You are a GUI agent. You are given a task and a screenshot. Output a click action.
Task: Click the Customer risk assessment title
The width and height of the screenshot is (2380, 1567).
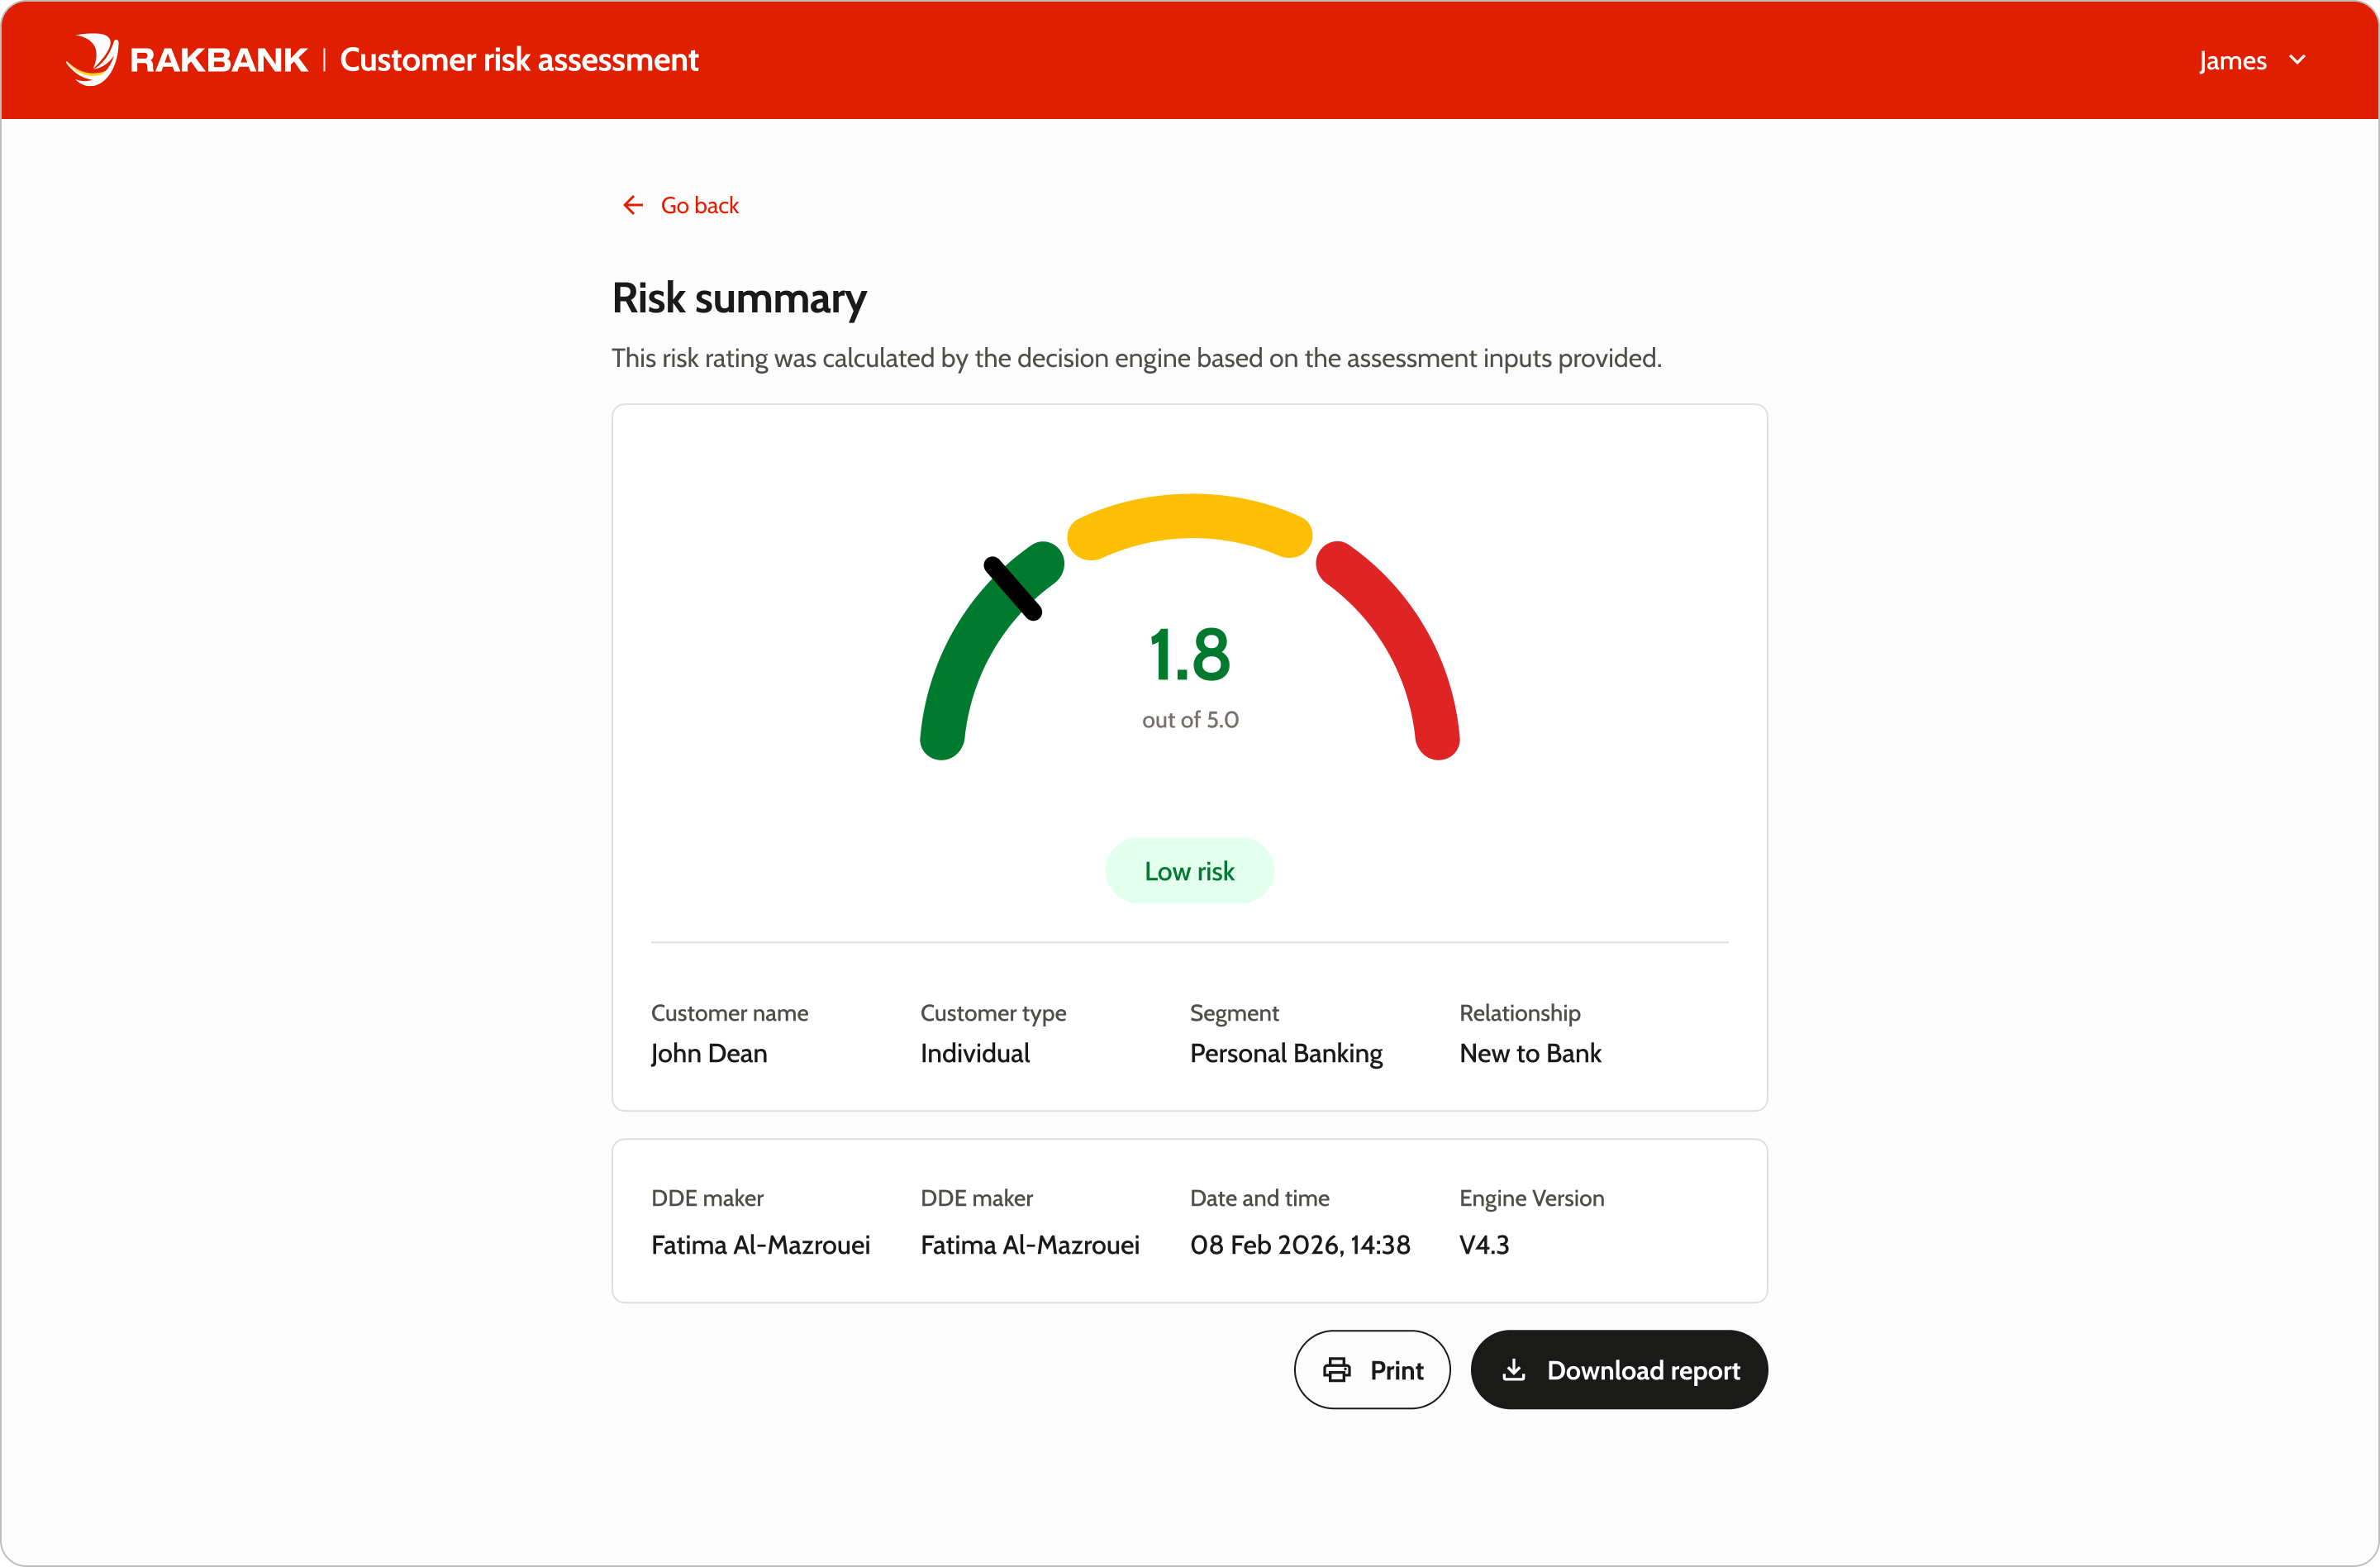[x=519, y=60]
